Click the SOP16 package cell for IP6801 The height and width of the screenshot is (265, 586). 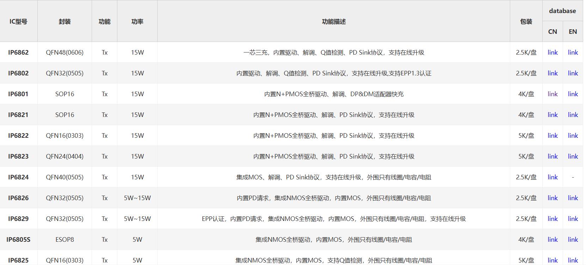pyautogui.click(x=65, y=94)
